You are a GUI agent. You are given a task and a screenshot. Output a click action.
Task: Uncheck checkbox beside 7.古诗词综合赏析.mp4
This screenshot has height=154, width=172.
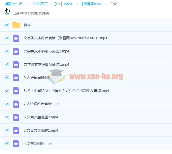click(x=7, y=104)
